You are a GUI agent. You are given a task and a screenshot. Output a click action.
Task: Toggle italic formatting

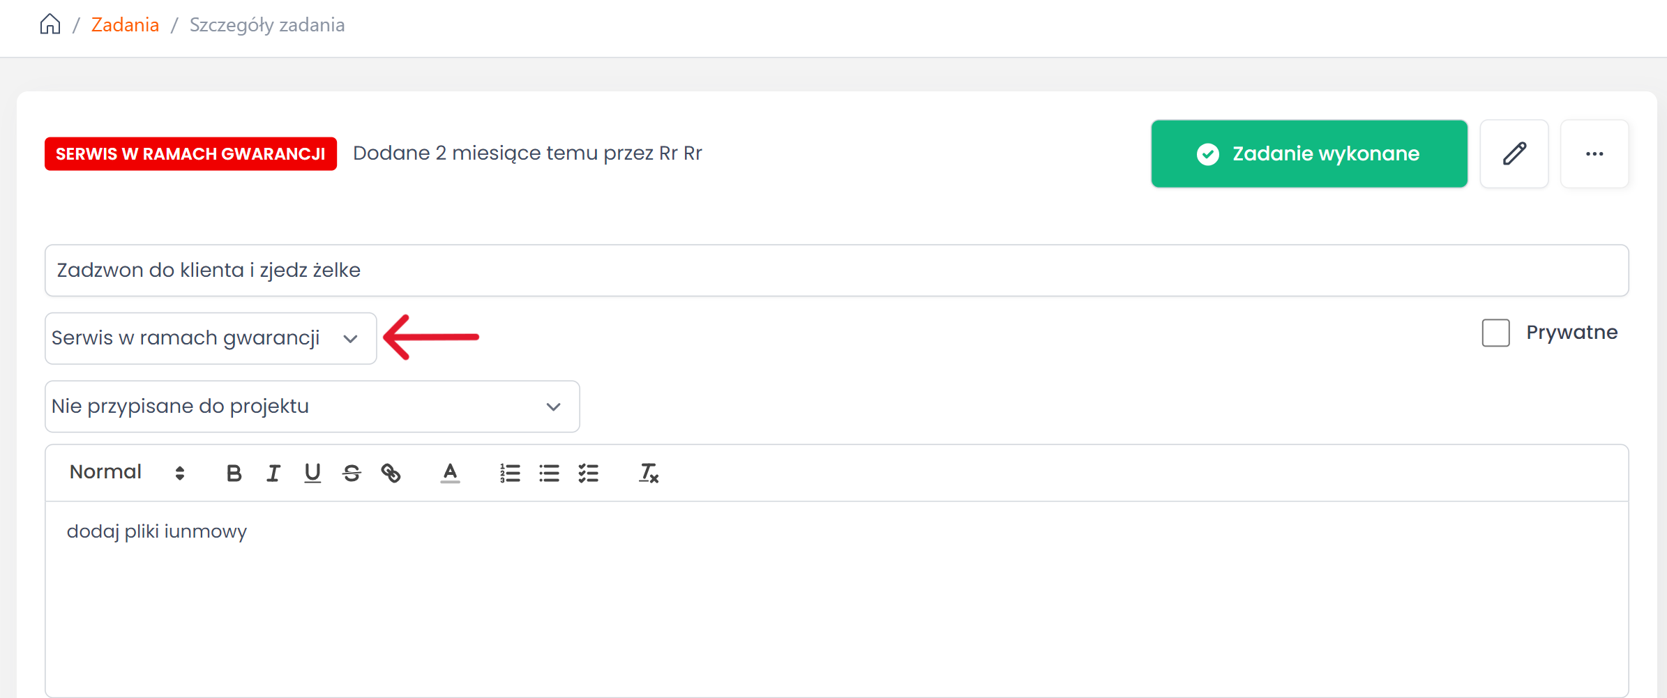[273, 473]
